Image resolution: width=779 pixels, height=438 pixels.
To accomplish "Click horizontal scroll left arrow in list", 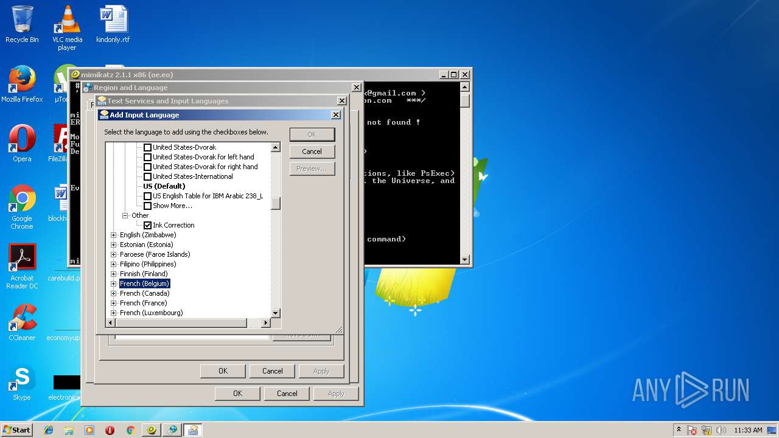I will pyautogui.click(x=111, y=322).
